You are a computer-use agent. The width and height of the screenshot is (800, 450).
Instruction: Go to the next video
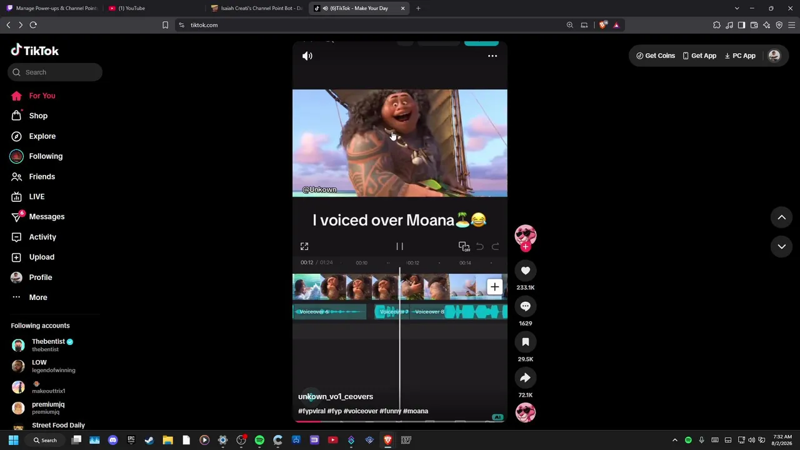pos(781,247)
